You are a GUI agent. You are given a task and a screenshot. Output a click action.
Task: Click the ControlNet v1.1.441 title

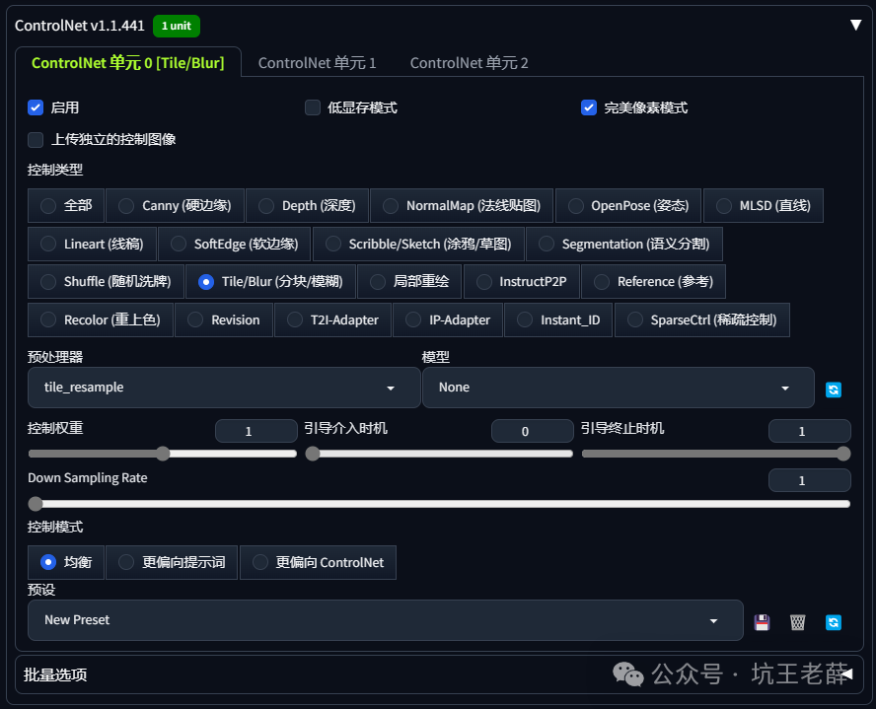(x=79, y=26)
